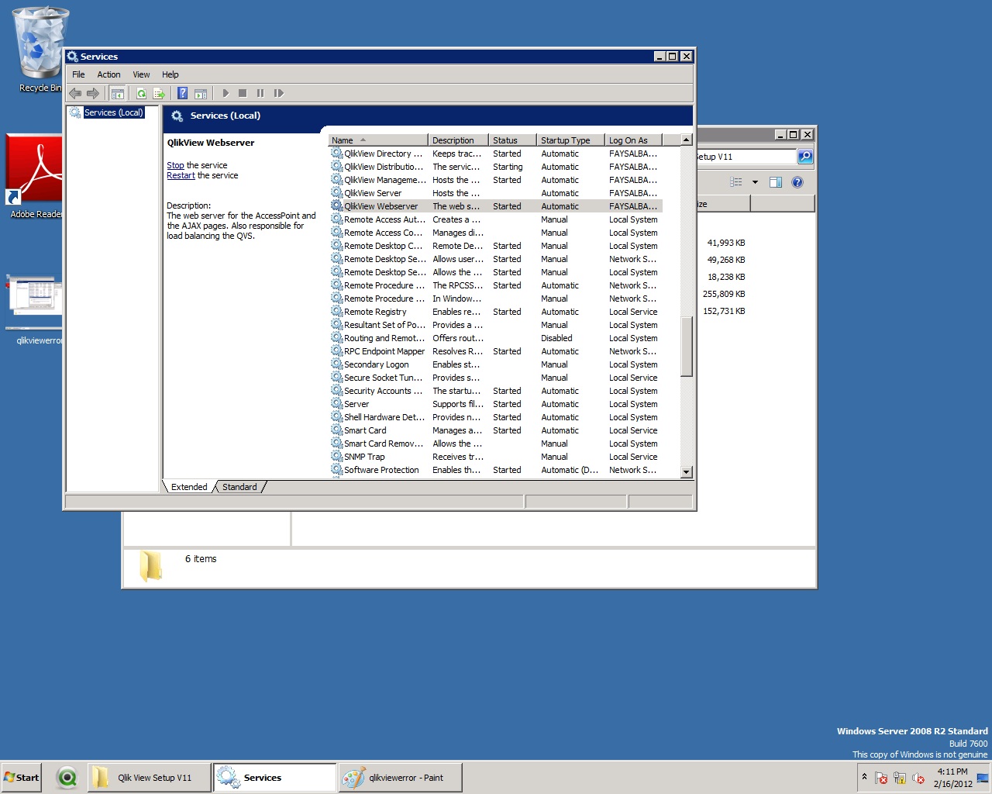Screen dimensions: 992x794
Task: Click the Services taskbar button
Action: pos(275,777)
